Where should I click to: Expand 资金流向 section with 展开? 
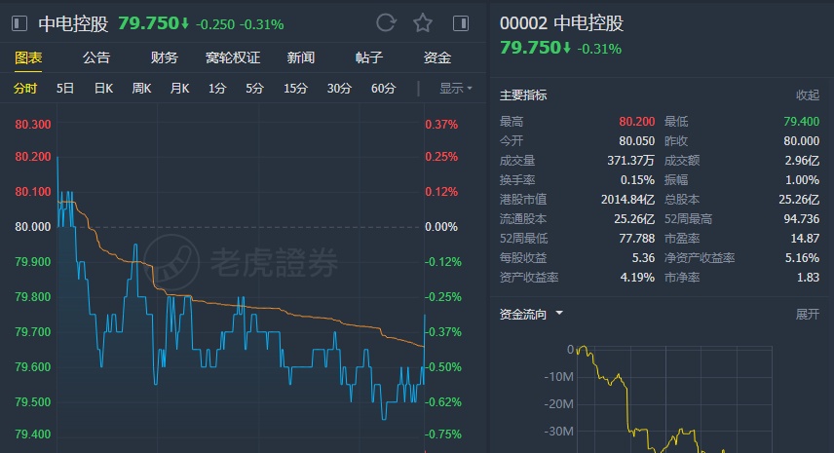click(808, 315)
